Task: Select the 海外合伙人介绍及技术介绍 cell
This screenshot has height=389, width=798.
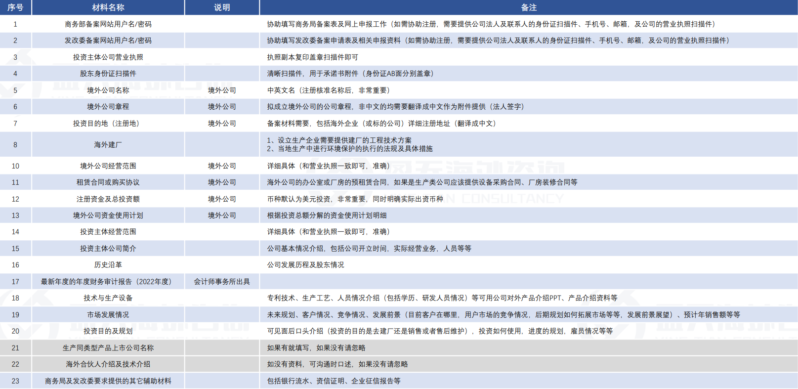Action: pos(108,364)
